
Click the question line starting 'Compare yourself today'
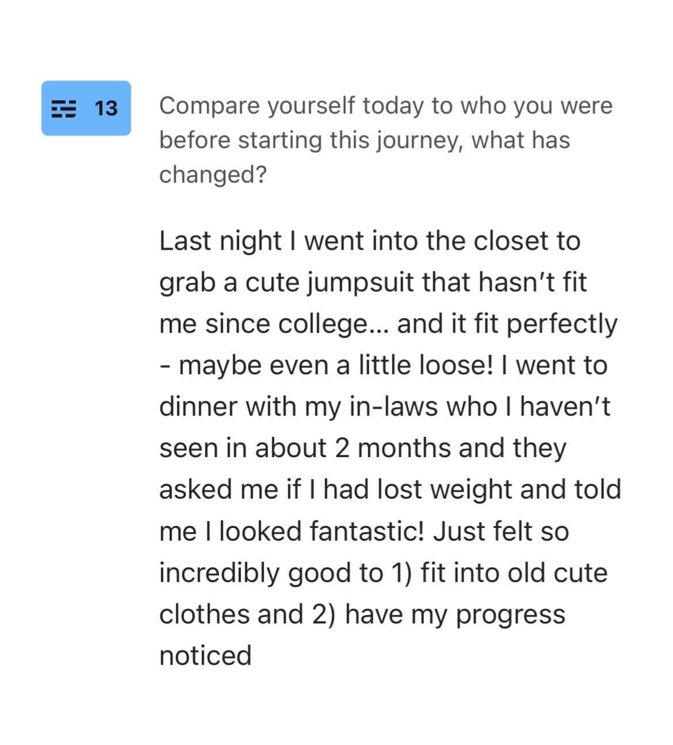[386, 107]
